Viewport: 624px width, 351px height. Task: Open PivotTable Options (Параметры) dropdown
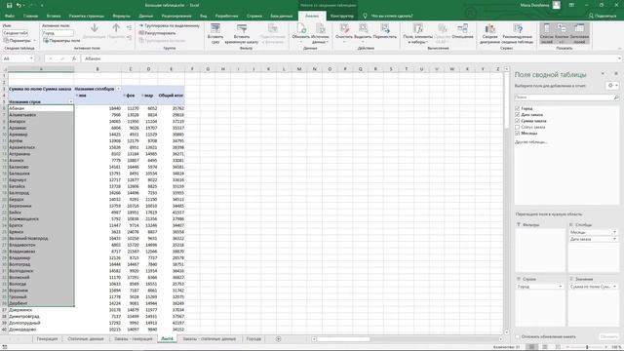point(19,41)
